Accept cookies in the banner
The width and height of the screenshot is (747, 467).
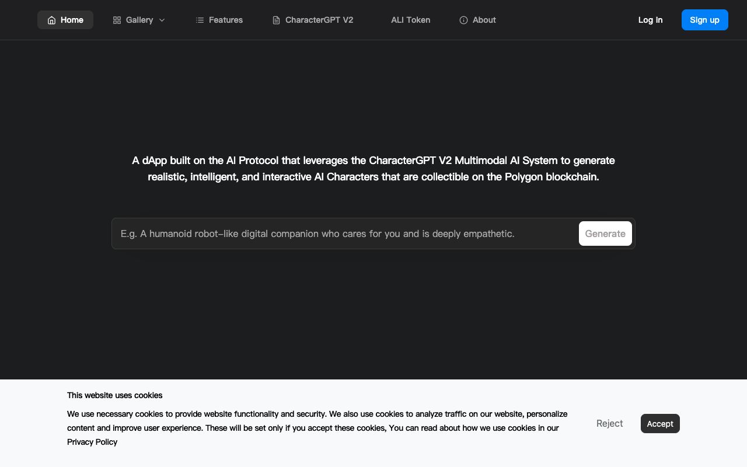[660, 424]
